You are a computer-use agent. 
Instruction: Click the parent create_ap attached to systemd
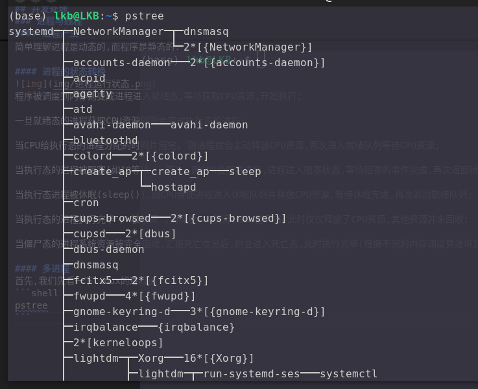[102, 172]
